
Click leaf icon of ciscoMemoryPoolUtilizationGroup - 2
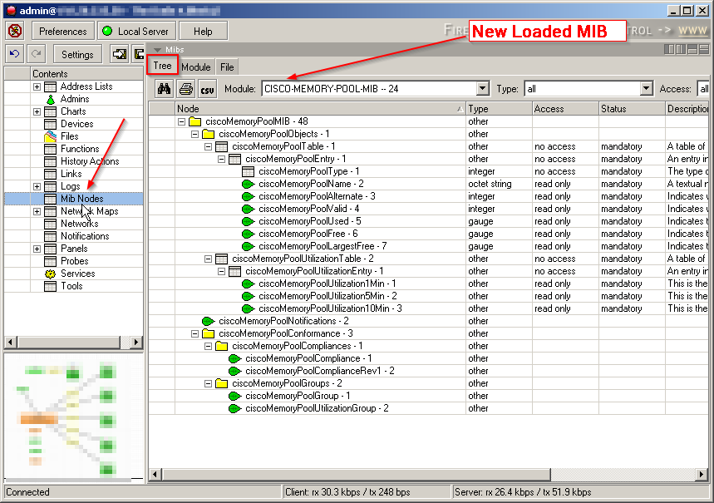(x=234, y=409)
